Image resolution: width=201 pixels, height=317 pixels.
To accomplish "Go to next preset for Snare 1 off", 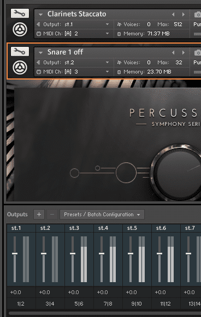I will [184, 53].
